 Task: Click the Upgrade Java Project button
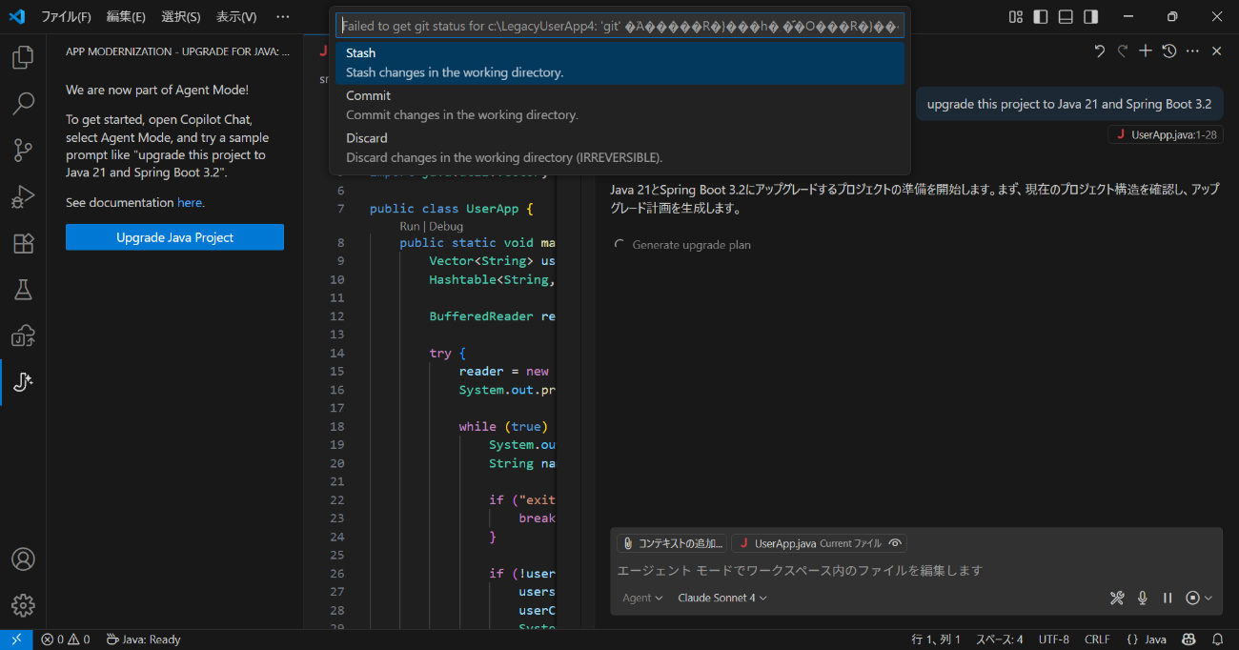tap(174, 237)
